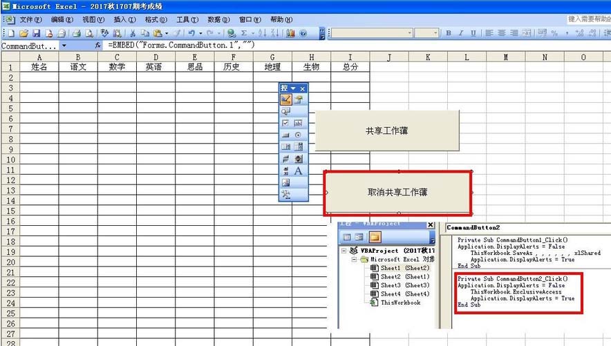This screenshot has width=611, height=346.
Task: Open the Chart Wizard icon
Action: (x=290, y=33)
